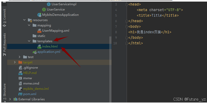Click the index.html file icon
Image resolution: width=207 pixels, height=103 pixels.
[x=39, y=46]
